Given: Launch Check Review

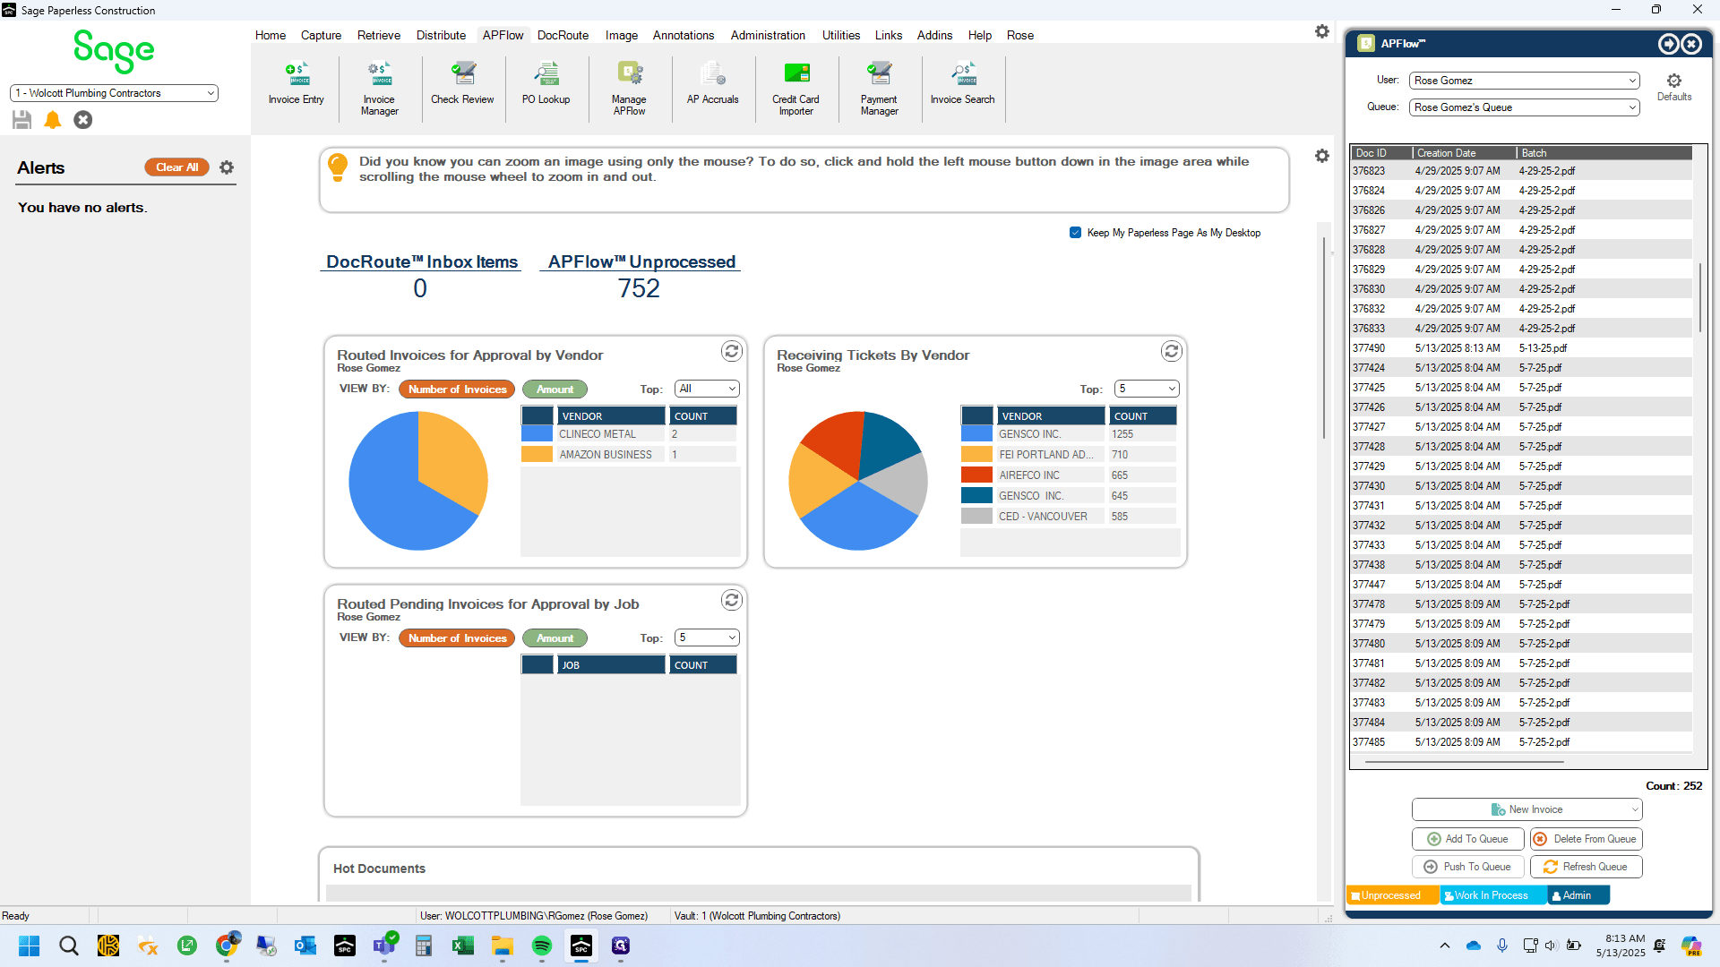Looking at the screenshot, I should (x=462, y=83).
